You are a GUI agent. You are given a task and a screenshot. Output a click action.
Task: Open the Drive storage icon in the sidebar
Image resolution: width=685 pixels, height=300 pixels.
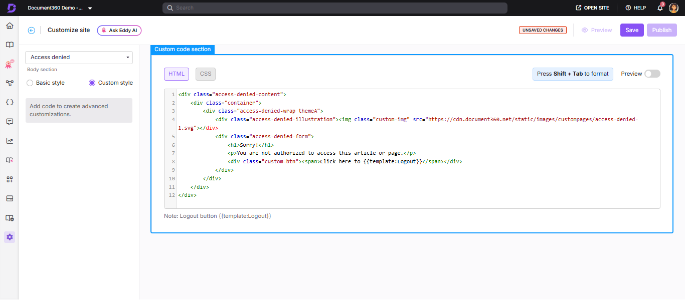[x=10, y=198]
